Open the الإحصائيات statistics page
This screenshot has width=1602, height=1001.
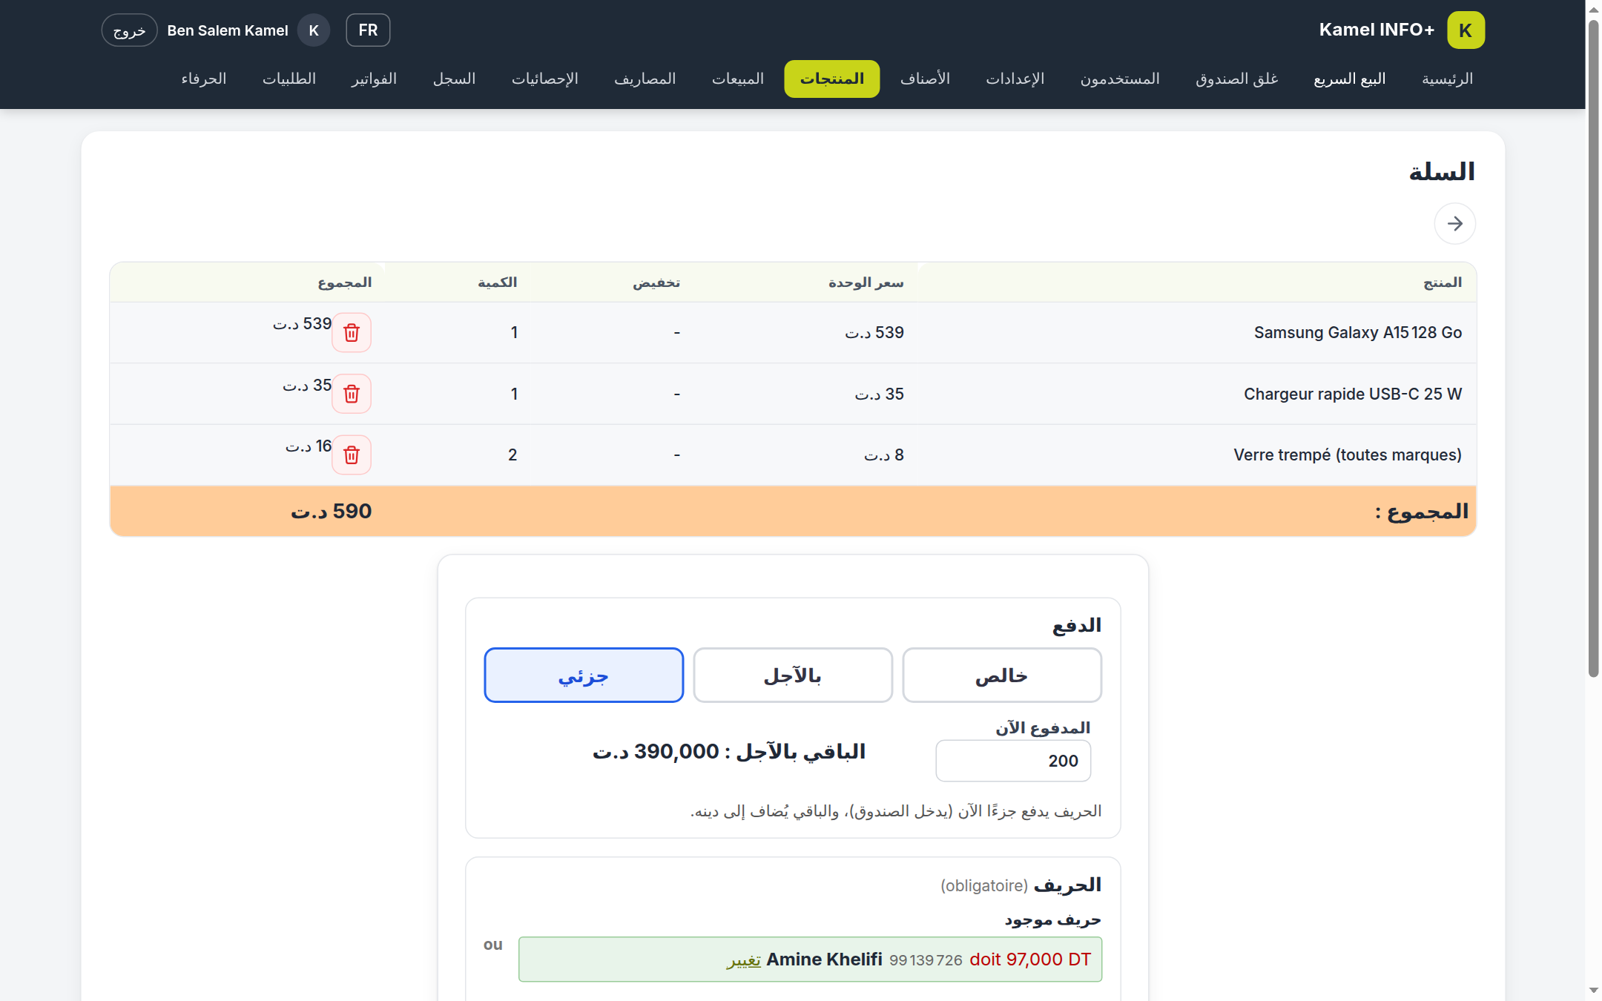[545, 79]
